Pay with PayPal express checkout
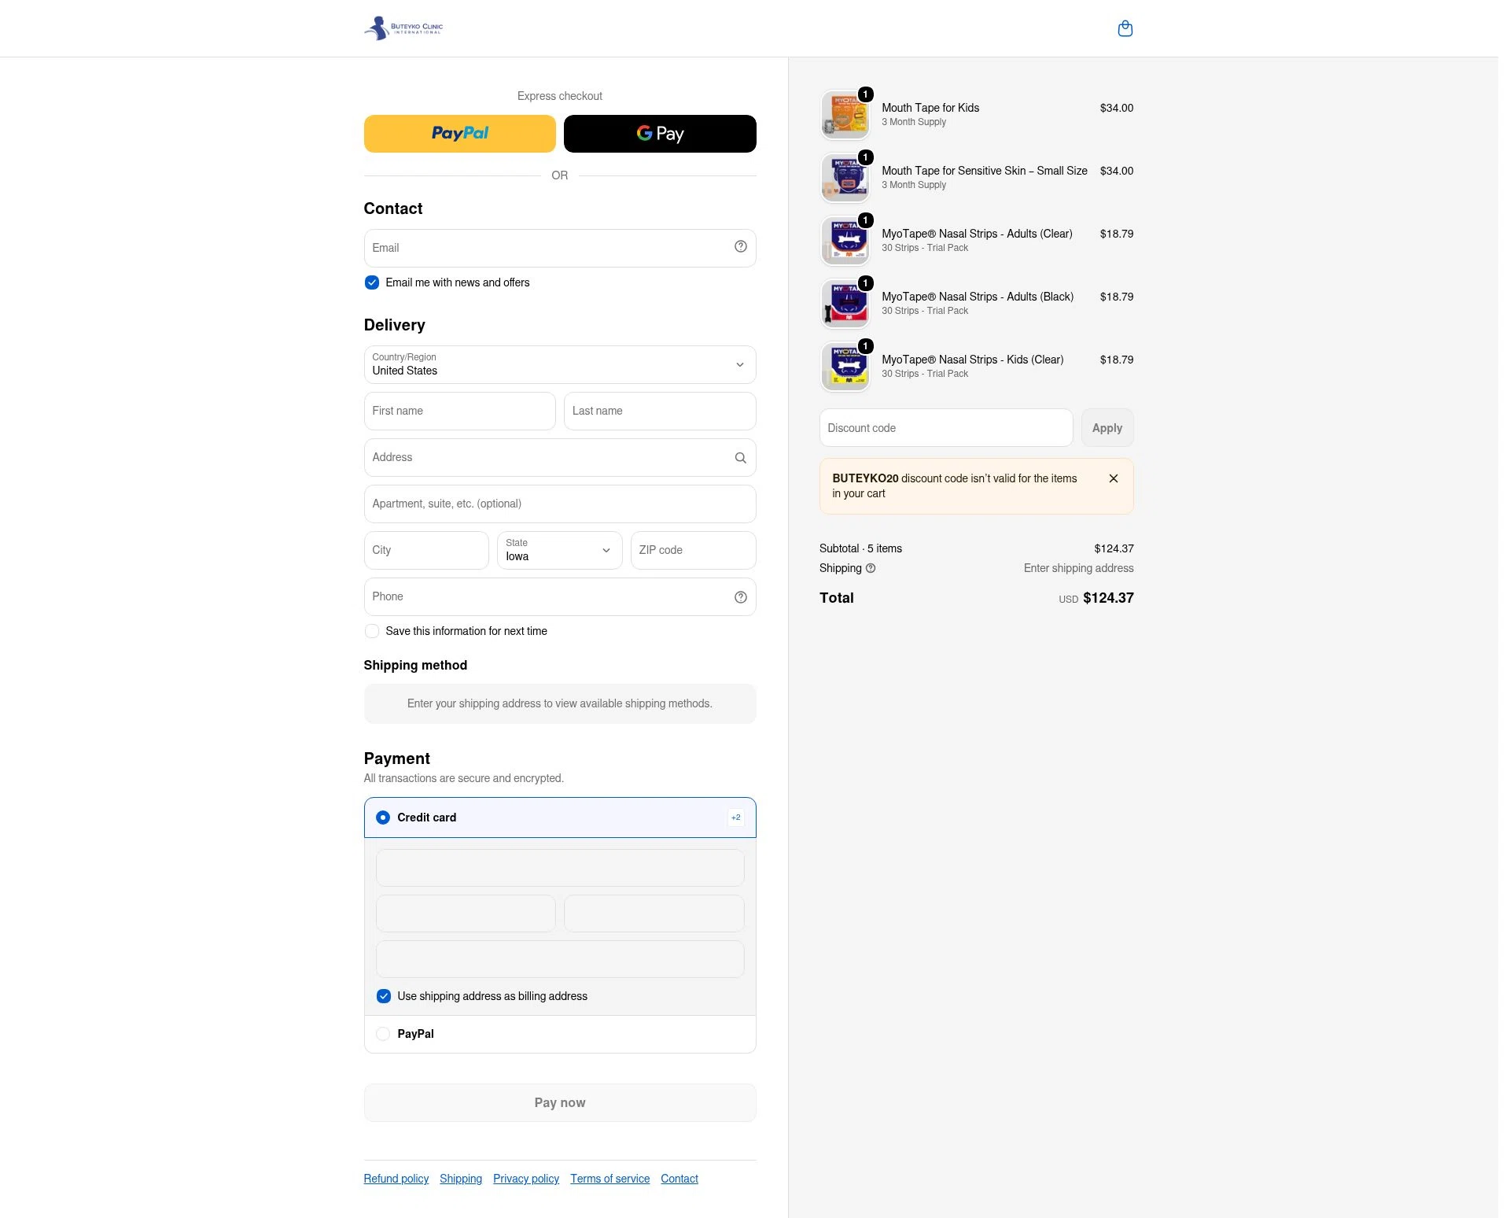The height and width of the screenshot is (1218, 1510). [459, 134]
